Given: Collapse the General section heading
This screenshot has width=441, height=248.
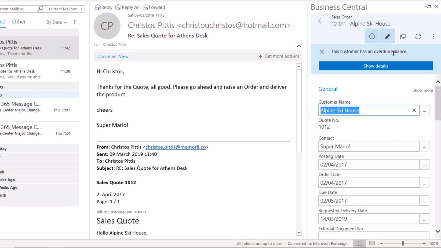Looking at the screenshot, I should [x=328, y=89].
